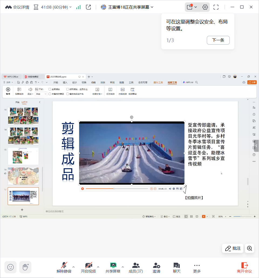Screen dimensions: 259x278
Task: Unmute microphone with 解除静音
Action: pos(64,267)
